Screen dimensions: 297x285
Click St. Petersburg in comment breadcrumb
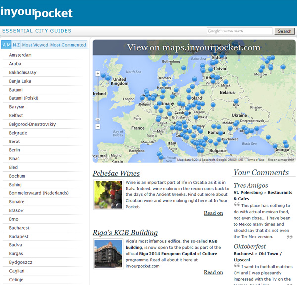tap(248, 193)
